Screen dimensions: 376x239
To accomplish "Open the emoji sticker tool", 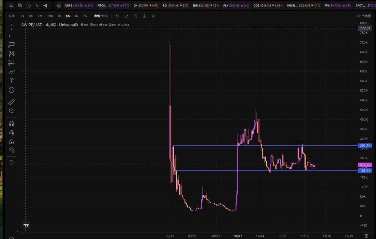I will (x=12, y=90).
